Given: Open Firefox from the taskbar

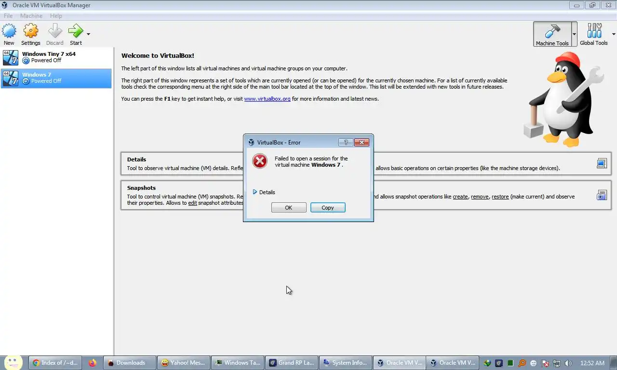Looking at the screenshot, I should tap(93, 363).
